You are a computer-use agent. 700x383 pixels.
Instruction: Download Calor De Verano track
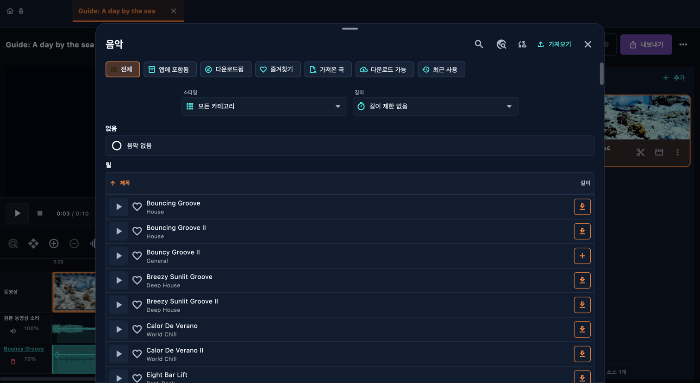click(582, 329)
